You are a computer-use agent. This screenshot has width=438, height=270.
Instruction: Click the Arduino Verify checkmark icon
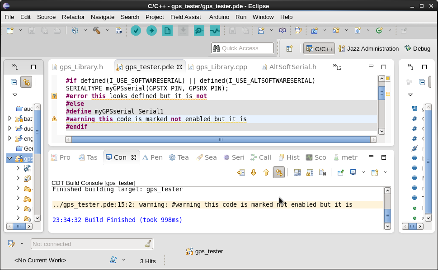(x=136, y=30)
